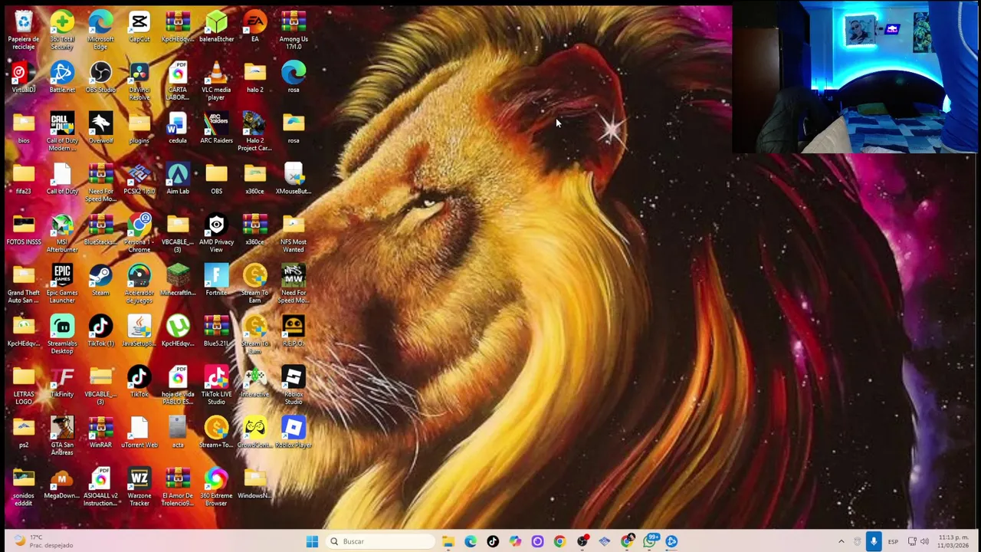Select the R.E.P.O. game icon
The image size is (981, 552).
click(294, 331)
